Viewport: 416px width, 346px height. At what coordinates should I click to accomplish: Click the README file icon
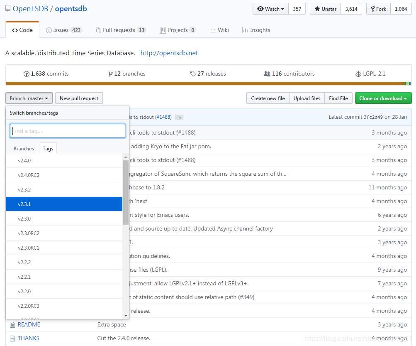click(12, 324)
